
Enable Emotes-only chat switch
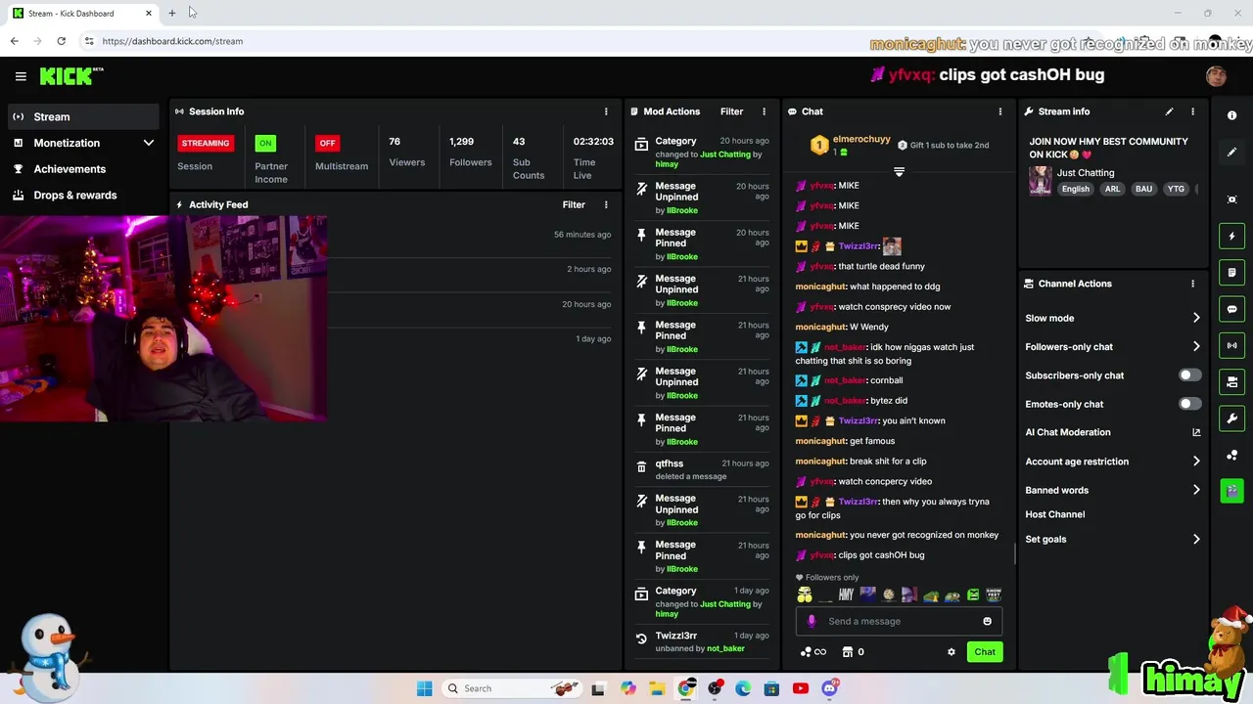tap(1188, 404)
